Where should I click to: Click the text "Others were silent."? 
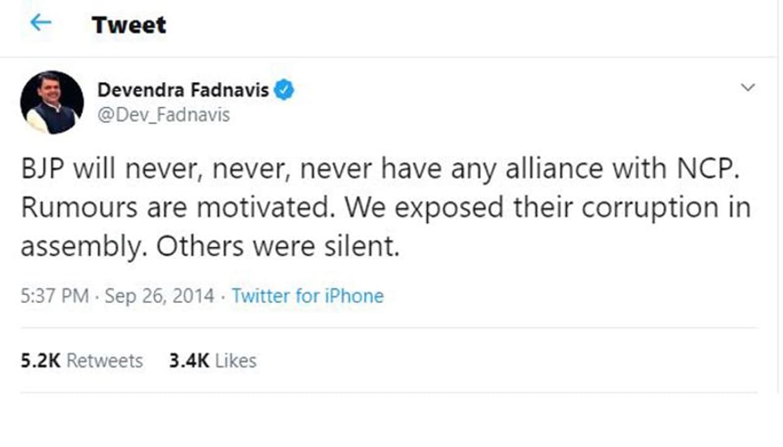[277, 247]
